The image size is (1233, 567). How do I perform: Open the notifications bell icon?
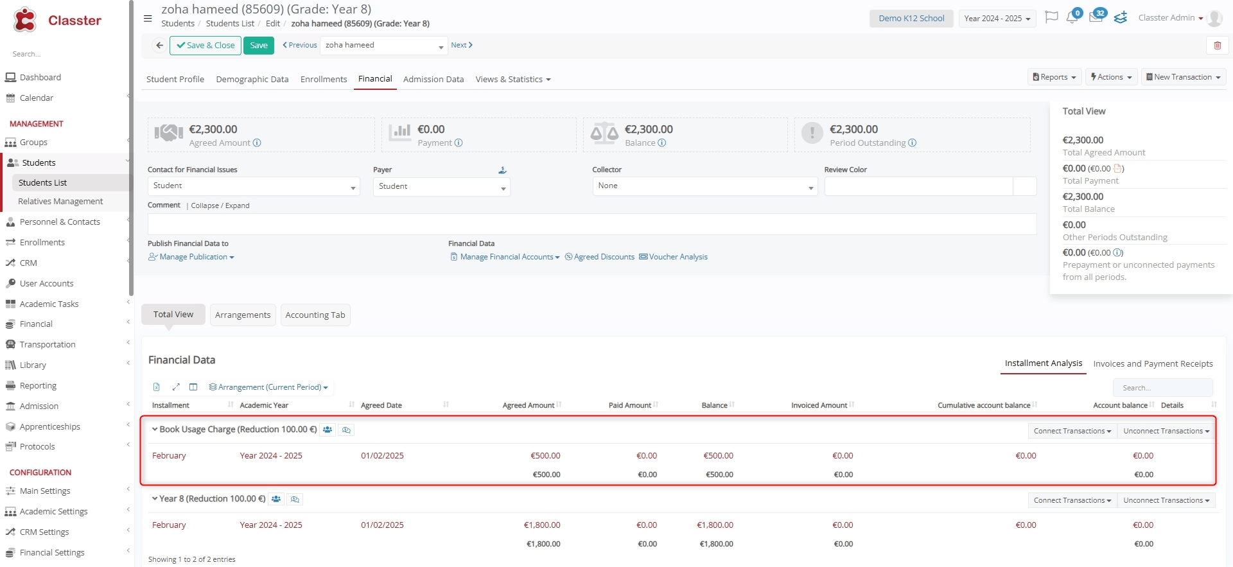(x=1071, y=18)
